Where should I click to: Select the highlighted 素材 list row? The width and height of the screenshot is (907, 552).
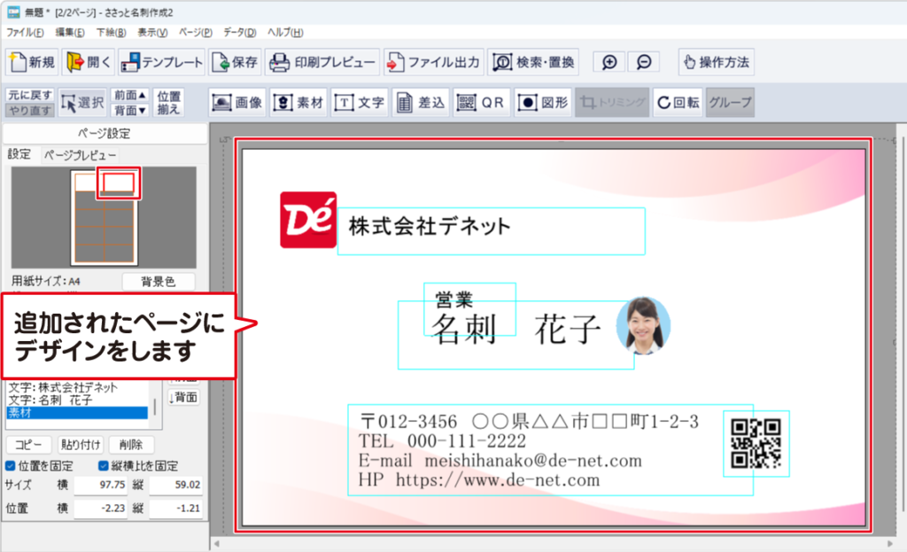click(78, 413)
